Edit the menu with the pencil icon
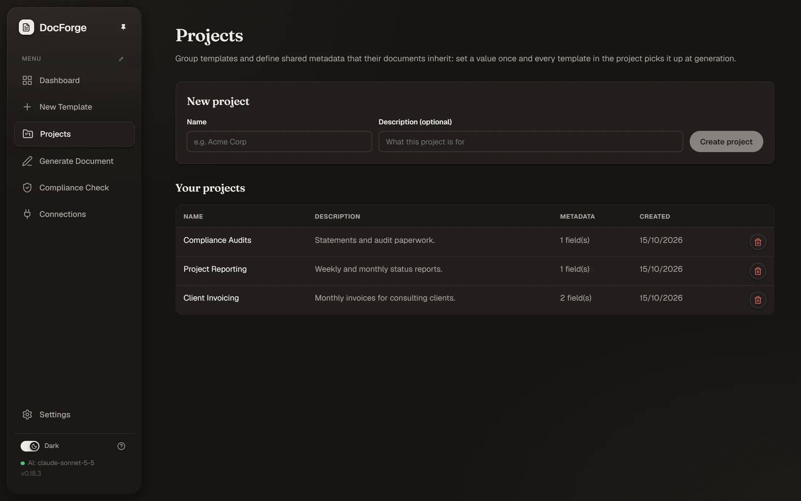Image resolution: width=801 pixels, height=501 pixels. pyautogui.click(x=121, y=59)
